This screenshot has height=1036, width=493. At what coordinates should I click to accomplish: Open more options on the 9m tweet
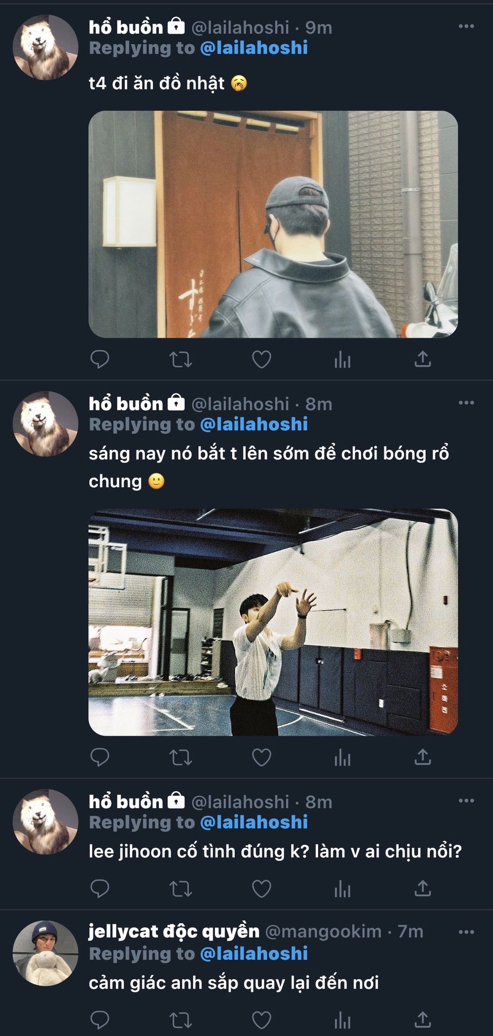click(x=466, y=26)
